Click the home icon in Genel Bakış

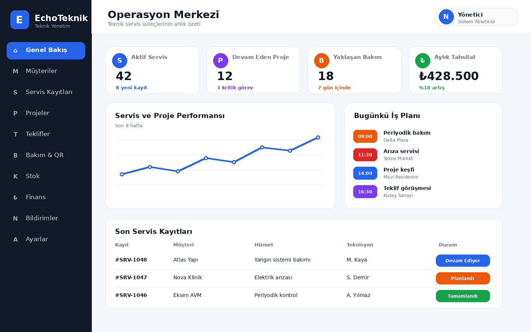(x=15, y=51)
